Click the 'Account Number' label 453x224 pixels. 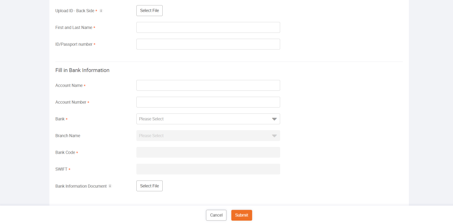pos(71,102)
